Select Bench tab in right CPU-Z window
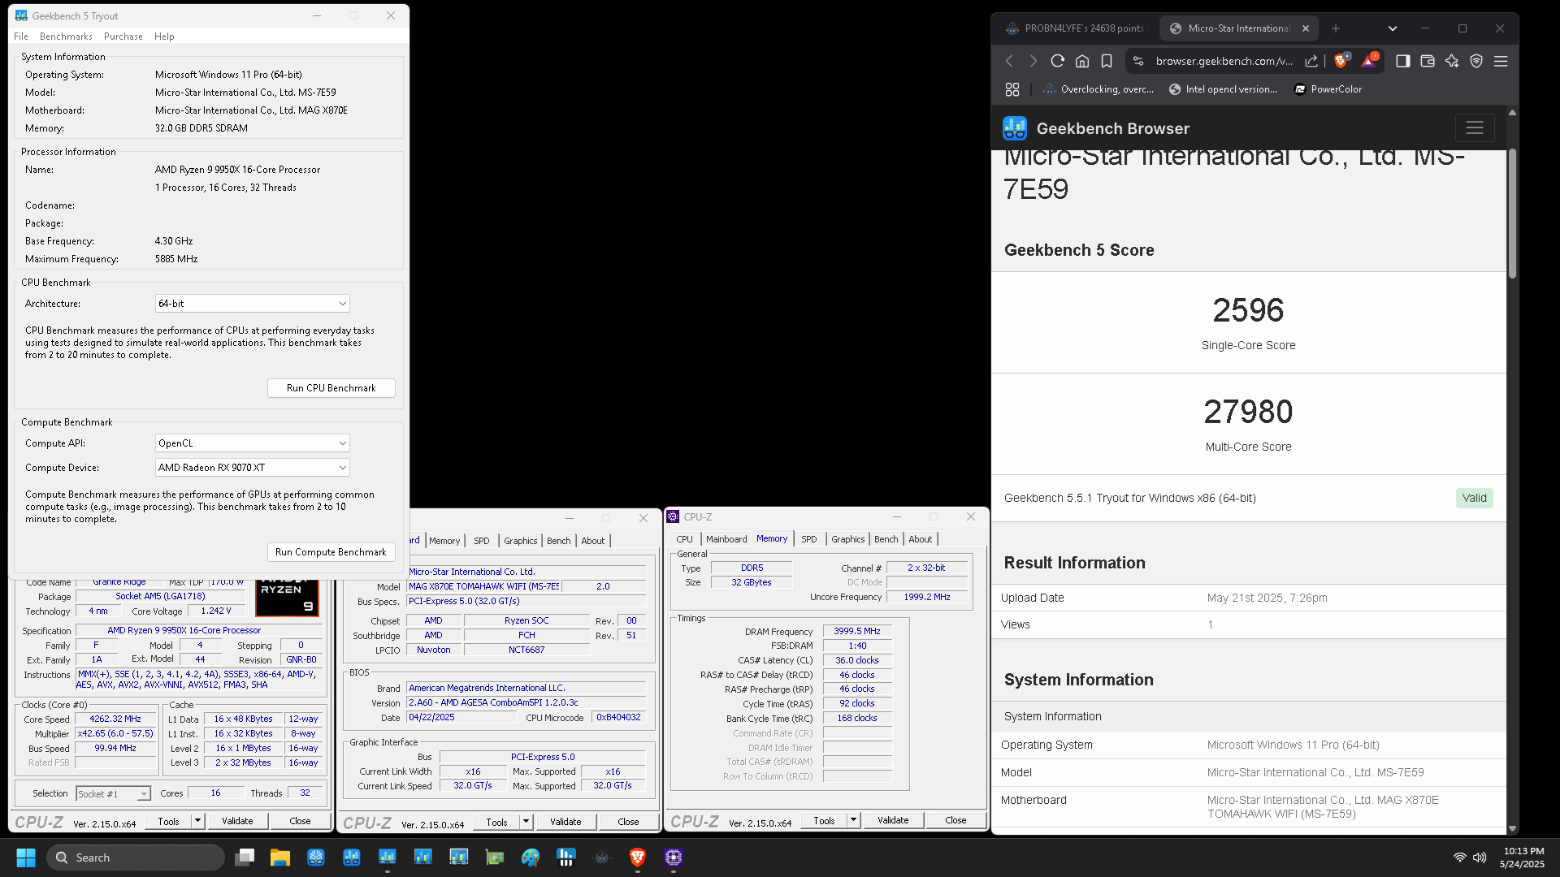1560x877 pixels. (x=886, y=539)
